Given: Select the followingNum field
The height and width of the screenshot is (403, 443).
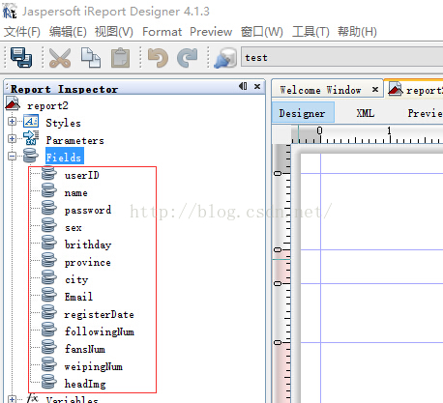Looking at the screenshot, I should point(100,331).
